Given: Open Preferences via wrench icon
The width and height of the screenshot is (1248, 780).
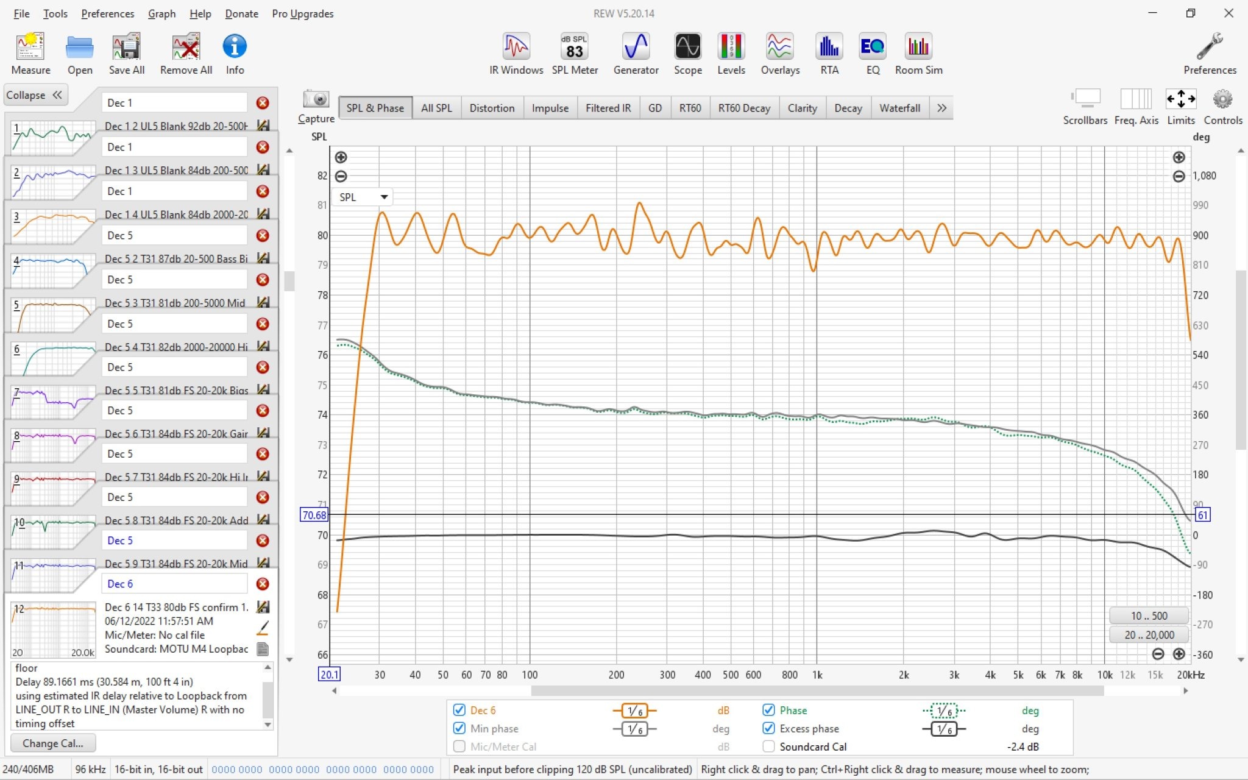Looking at the screenshot, I should pos(1210,54).
